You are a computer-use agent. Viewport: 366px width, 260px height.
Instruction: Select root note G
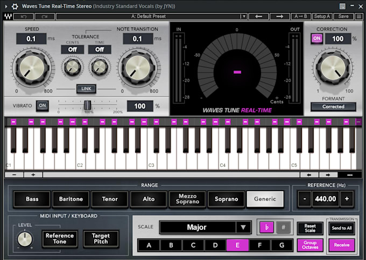click(x=281, y=245)
